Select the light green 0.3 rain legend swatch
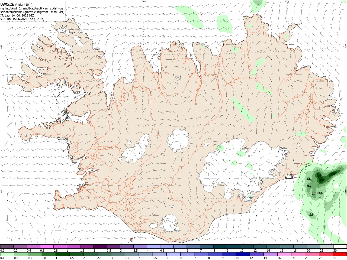Viewport: 347px width, 260px height. tap(21, 254)
